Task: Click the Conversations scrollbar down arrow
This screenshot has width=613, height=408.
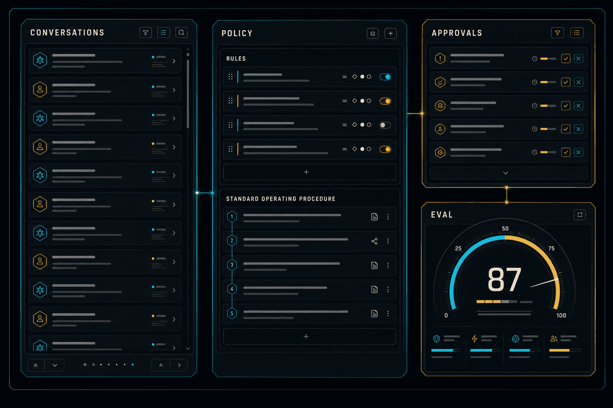Action: 188,348
